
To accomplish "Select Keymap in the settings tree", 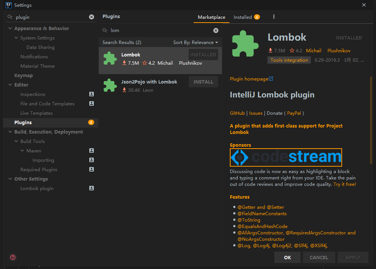I will pos(23,76).
